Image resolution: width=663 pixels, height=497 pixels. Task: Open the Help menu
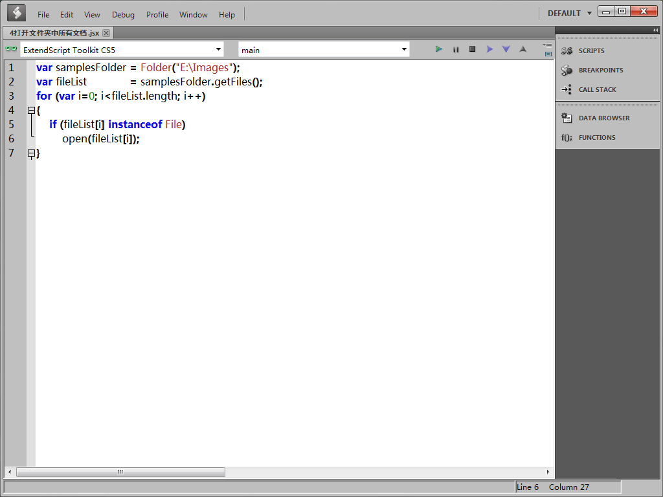[x=227, y=15]
